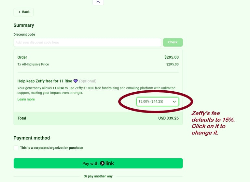Click the Total amount USD 339.25
The image size is (250, 182).
168,118
